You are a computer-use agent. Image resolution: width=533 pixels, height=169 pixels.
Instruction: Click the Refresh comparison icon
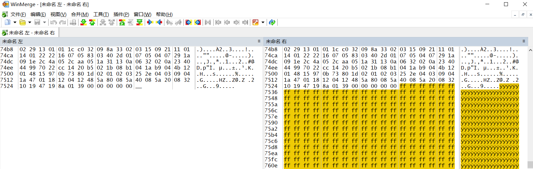[272, 22]
